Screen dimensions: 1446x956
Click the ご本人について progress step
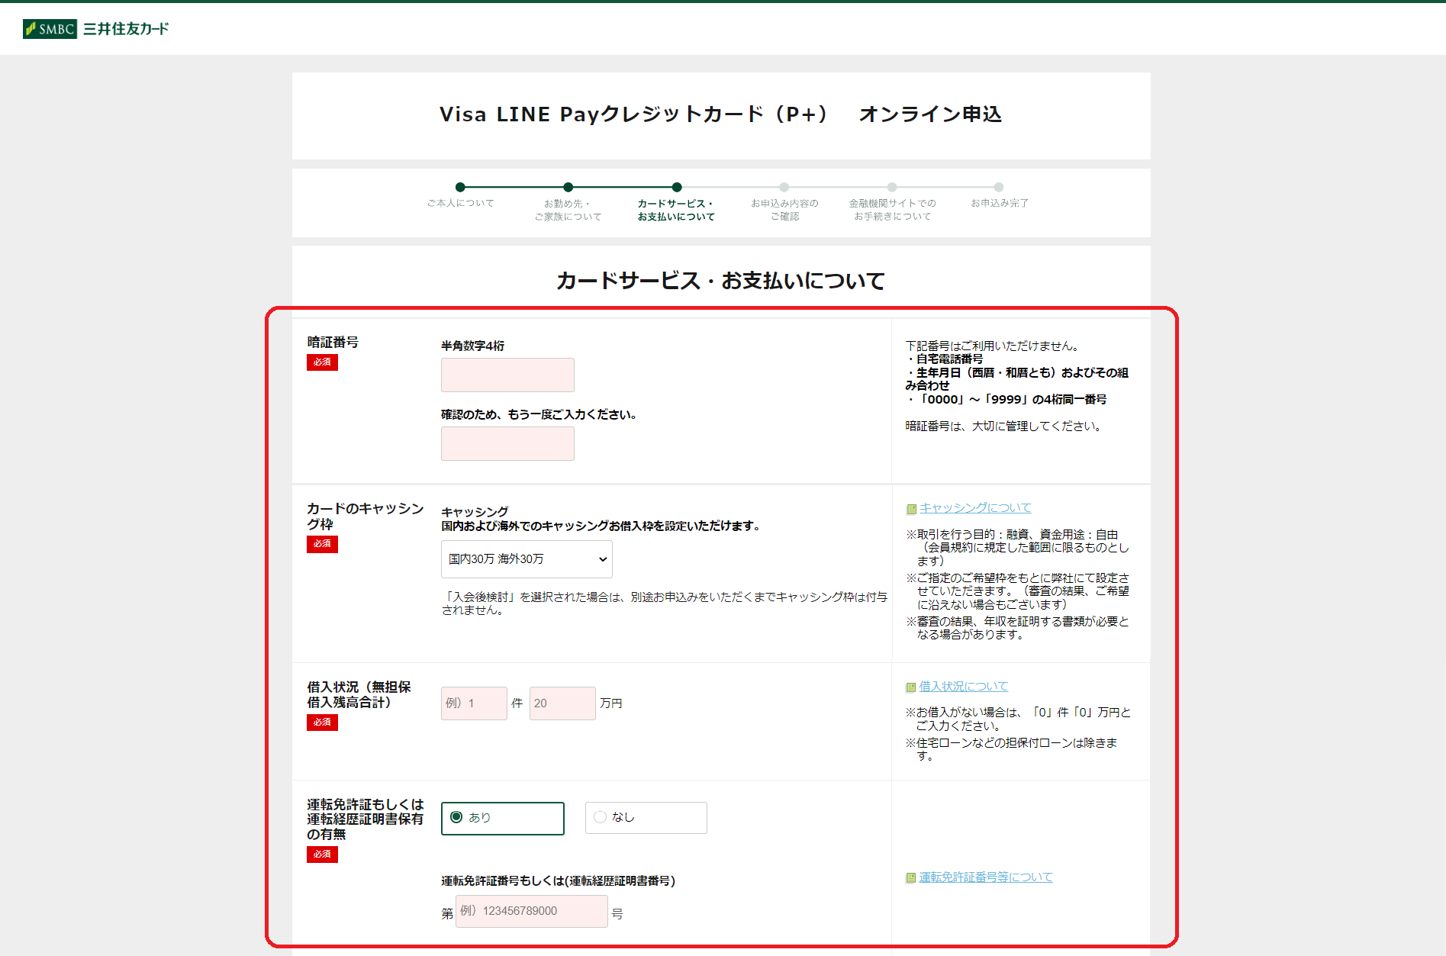tap(460, 195)
